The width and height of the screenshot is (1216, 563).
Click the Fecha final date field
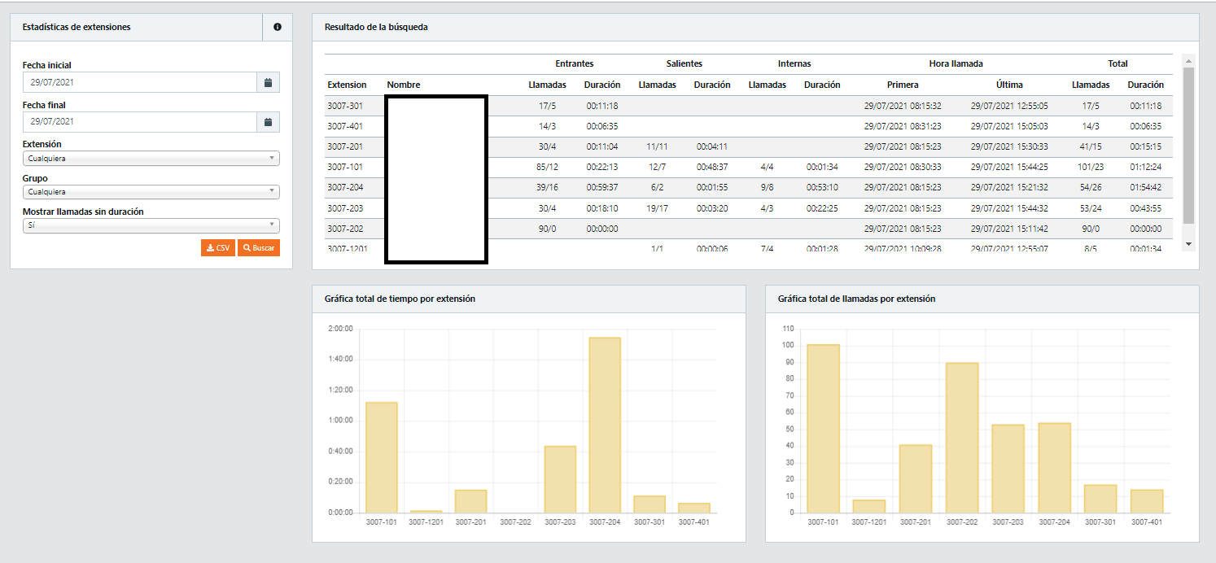coord(140,122)
